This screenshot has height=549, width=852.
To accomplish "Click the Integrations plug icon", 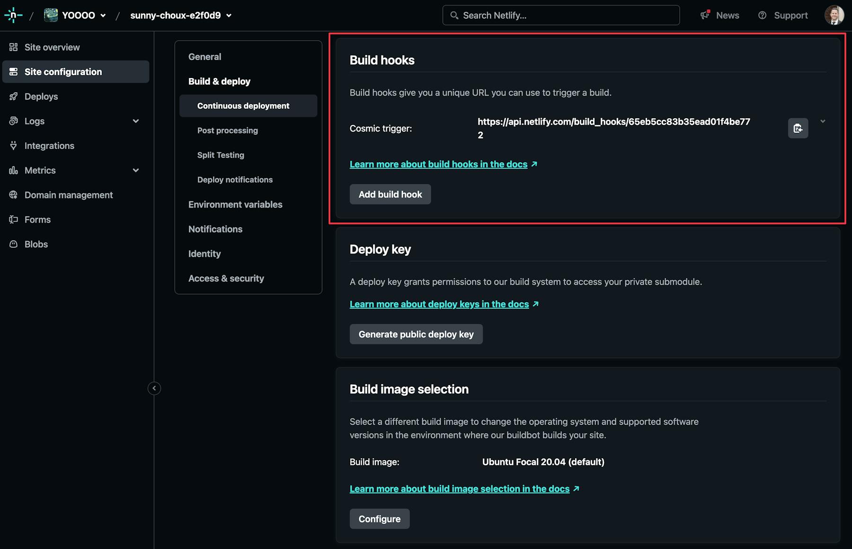I will click(13, 146).
